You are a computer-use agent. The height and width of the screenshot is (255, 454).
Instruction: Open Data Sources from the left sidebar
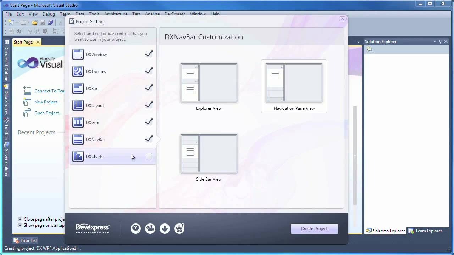[x=6, y=100]
